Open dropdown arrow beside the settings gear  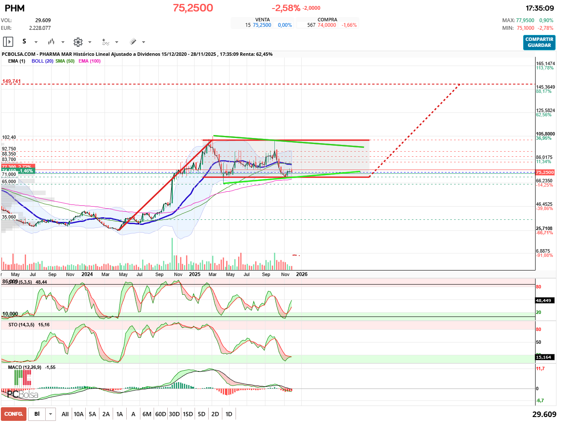(x=90, y=42)
